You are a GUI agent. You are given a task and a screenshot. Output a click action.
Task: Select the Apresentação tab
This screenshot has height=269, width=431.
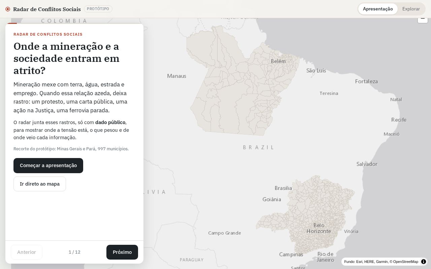point(378,9)
